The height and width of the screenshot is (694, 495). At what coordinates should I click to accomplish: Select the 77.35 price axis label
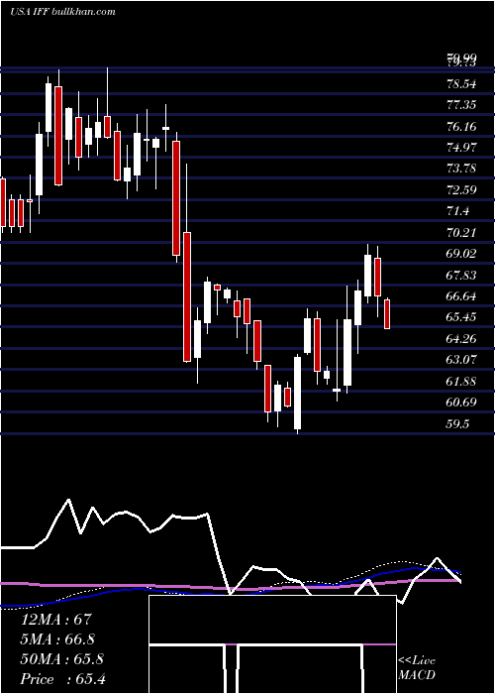tap(462, 105)
